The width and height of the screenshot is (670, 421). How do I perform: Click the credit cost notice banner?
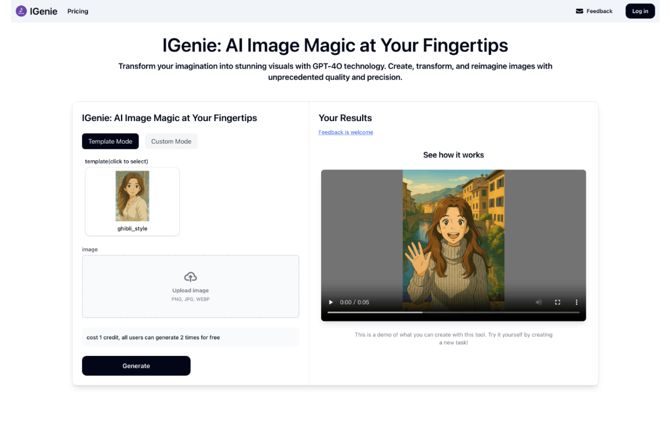tap(191, 337)
